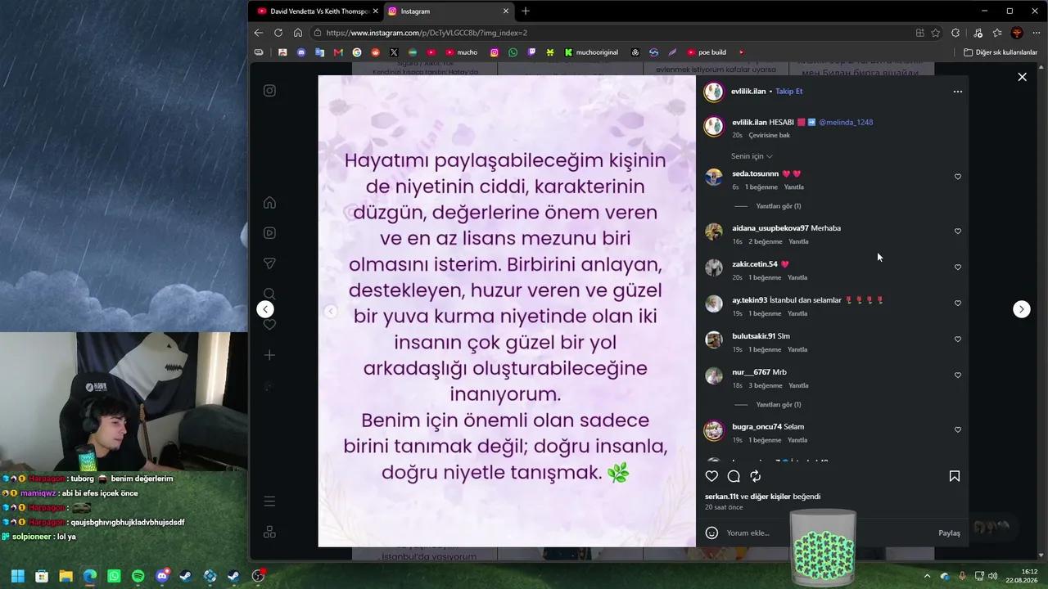Like bugra_oncu74's comment
This screenshot has height=589, width=1048.
[958, 430]
